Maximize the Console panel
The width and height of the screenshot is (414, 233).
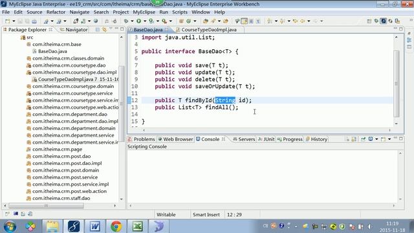click(401, 139)
